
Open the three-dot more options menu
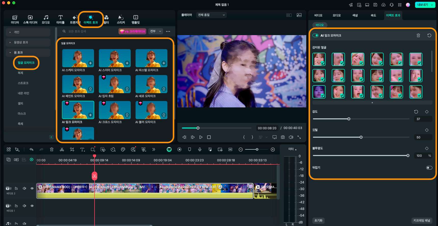coord(168,31)
